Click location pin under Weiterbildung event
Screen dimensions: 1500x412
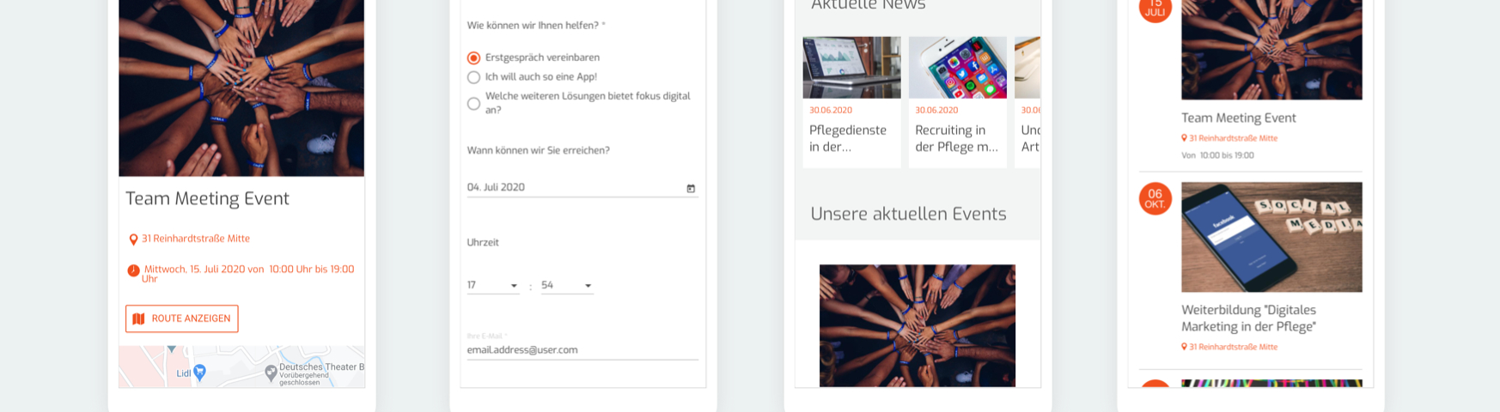1184,347
